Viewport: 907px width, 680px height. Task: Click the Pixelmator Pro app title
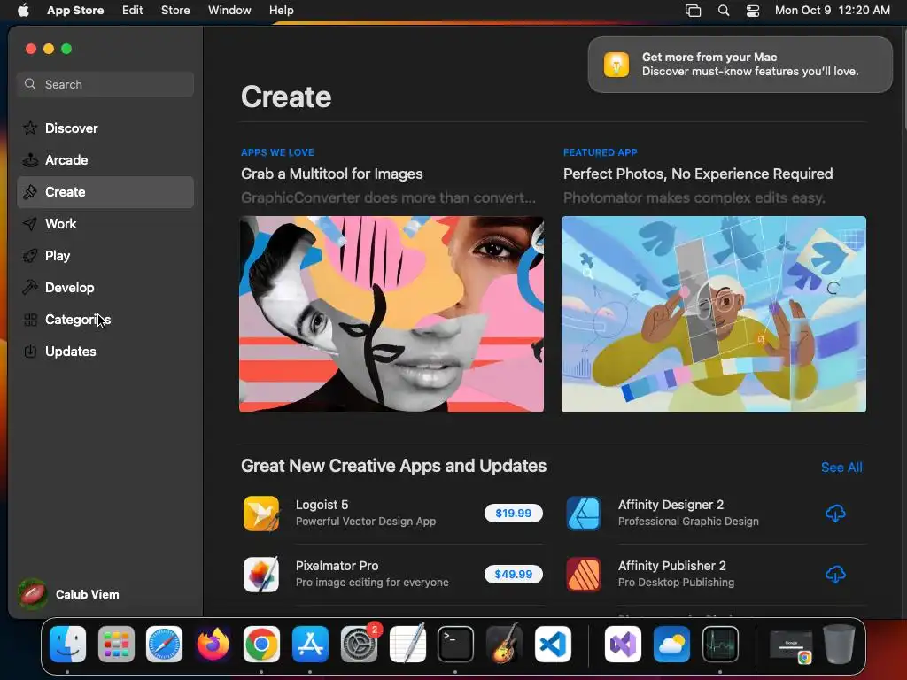click(337, 566)
